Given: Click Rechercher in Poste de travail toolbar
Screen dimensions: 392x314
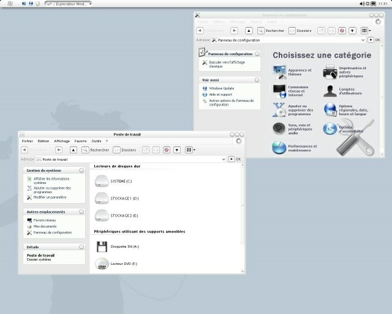Looking at the screenshot, I should pos(96,150).
